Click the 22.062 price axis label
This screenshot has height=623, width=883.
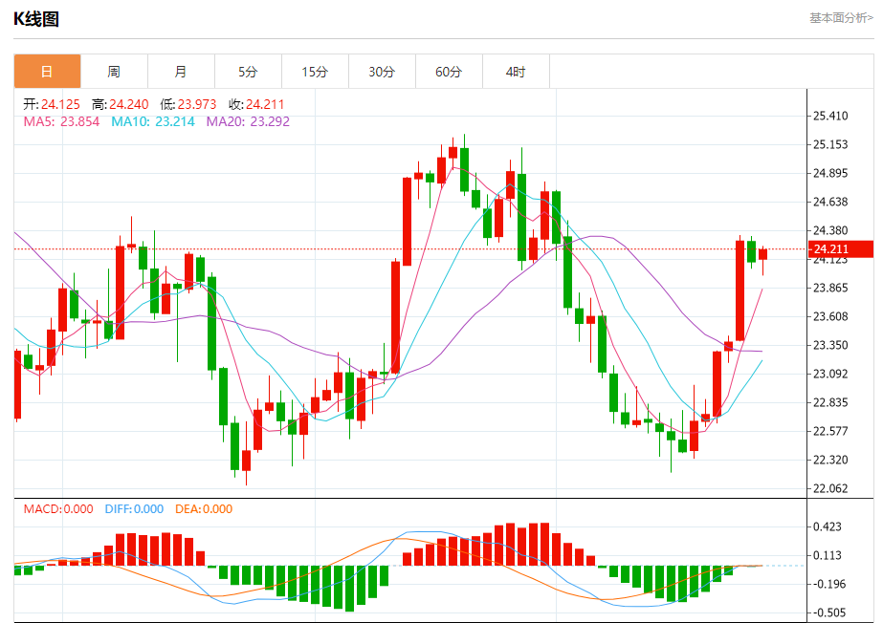click(x=830, y=488)
